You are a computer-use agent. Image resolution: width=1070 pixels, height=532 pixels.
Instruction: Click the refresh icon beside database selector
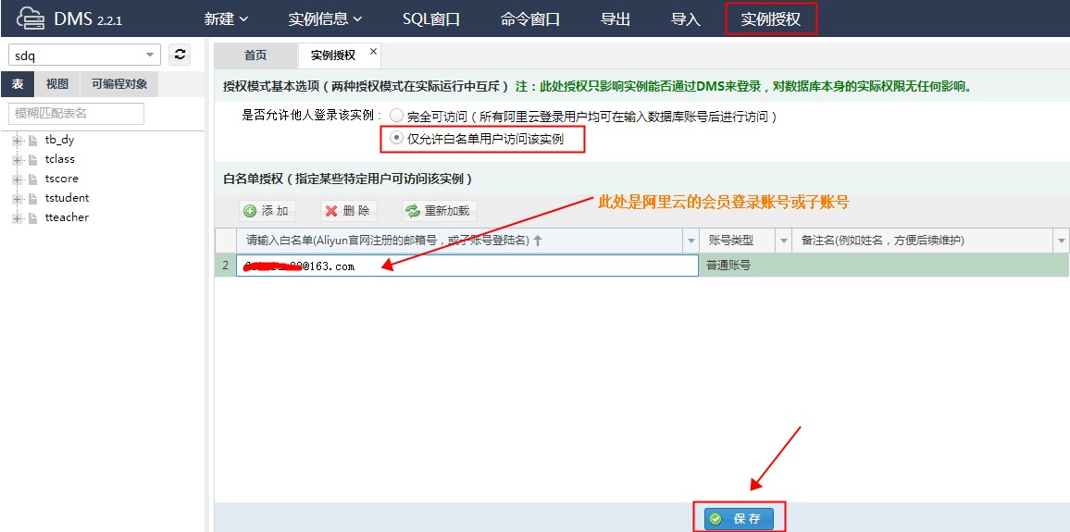(180, 55)
